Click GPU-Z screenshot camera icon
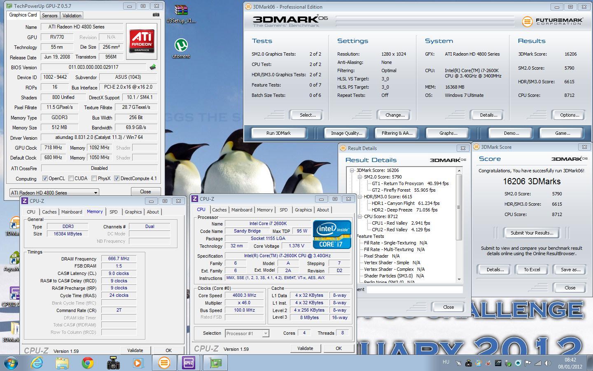The height and width of the screenshot is (371, 593). [156, 15]
